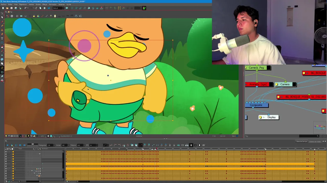Screen dimensions: 327x183
Task: Open camera view settings gear
Action: pyautogui.click(x=12, y=16)
